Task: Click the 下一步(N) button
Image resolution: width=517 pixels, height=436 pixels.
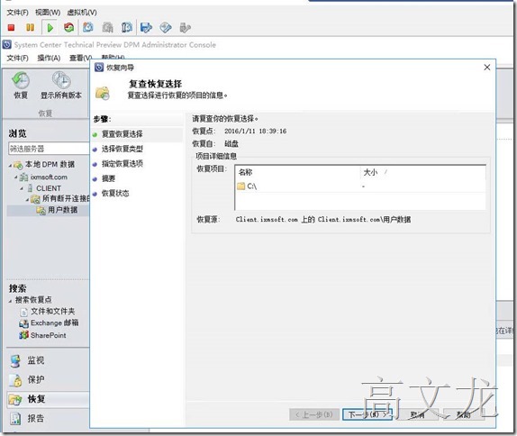Action: pos(367,414)
